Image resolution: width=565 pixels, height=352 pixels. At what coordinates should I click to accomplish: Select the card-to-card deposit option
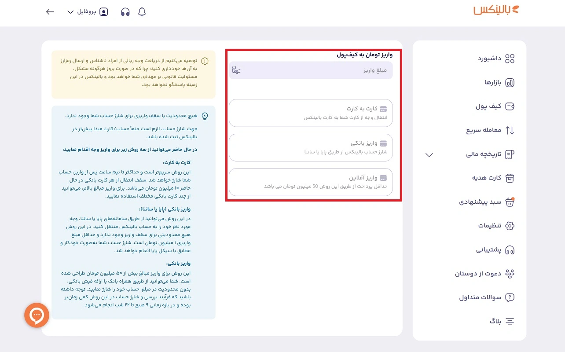[x=311, y=113]
